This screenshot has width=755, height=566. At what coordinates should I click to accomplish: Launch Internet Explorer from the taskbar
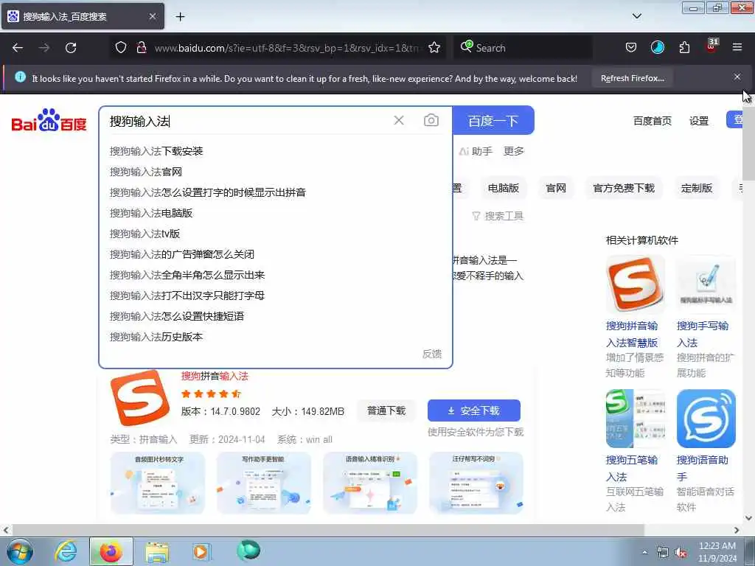click(x=66, y=551)
